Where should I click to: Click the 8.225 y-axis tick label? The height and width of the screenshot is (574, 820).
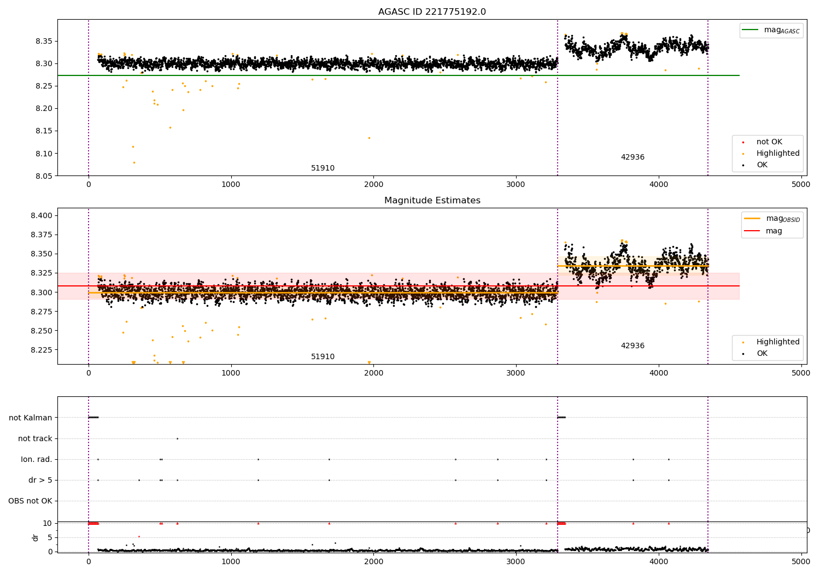click(42, 350)
